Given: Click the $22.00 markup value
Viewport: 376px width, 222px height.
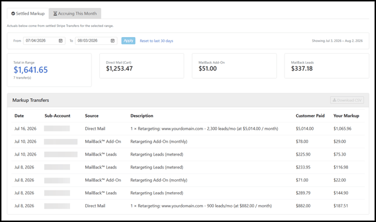Looking at the screenshot, I should (340, 180).
